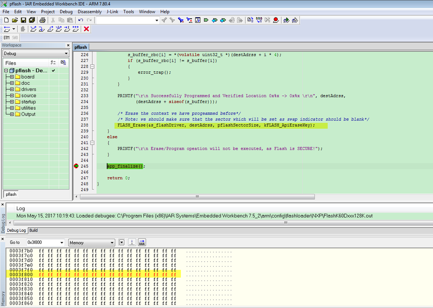Toggle the middle Memory window toolbar button
The width and height of the screenshot is (433, 308).
(132, 242)
